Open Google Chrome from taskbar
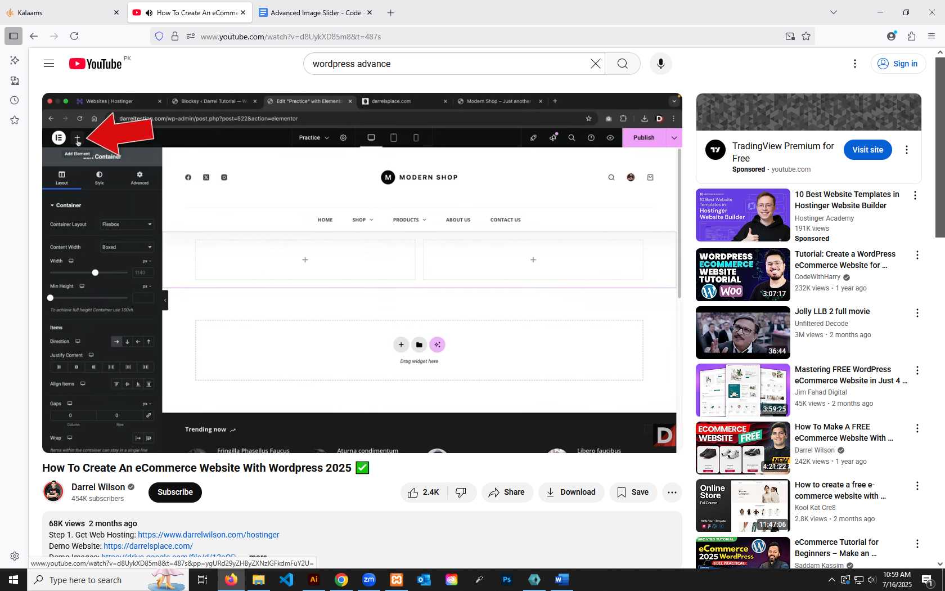The height and width of the screenshot is (591, 945). [341, 580]
